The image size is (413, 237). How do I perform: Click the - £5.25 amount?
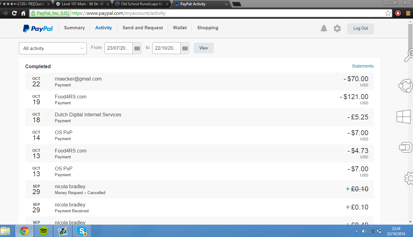pyautogui.click(x=358, y=117)
